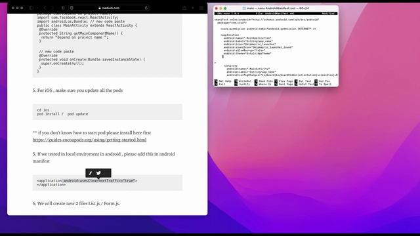Click the highlight pen icon in popup
The height and width of the screenshot is (236, 420).
(x=91, y=173)
